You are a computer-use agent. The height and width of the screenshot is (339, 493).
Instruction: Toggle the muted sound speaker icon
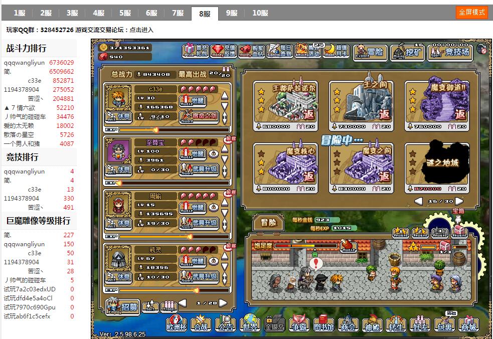[482, 49]
